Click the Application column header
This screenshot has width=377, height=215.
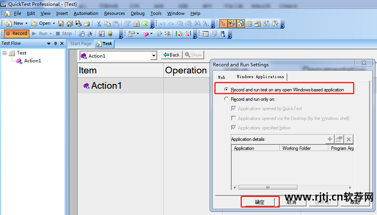tap(256, 148)
